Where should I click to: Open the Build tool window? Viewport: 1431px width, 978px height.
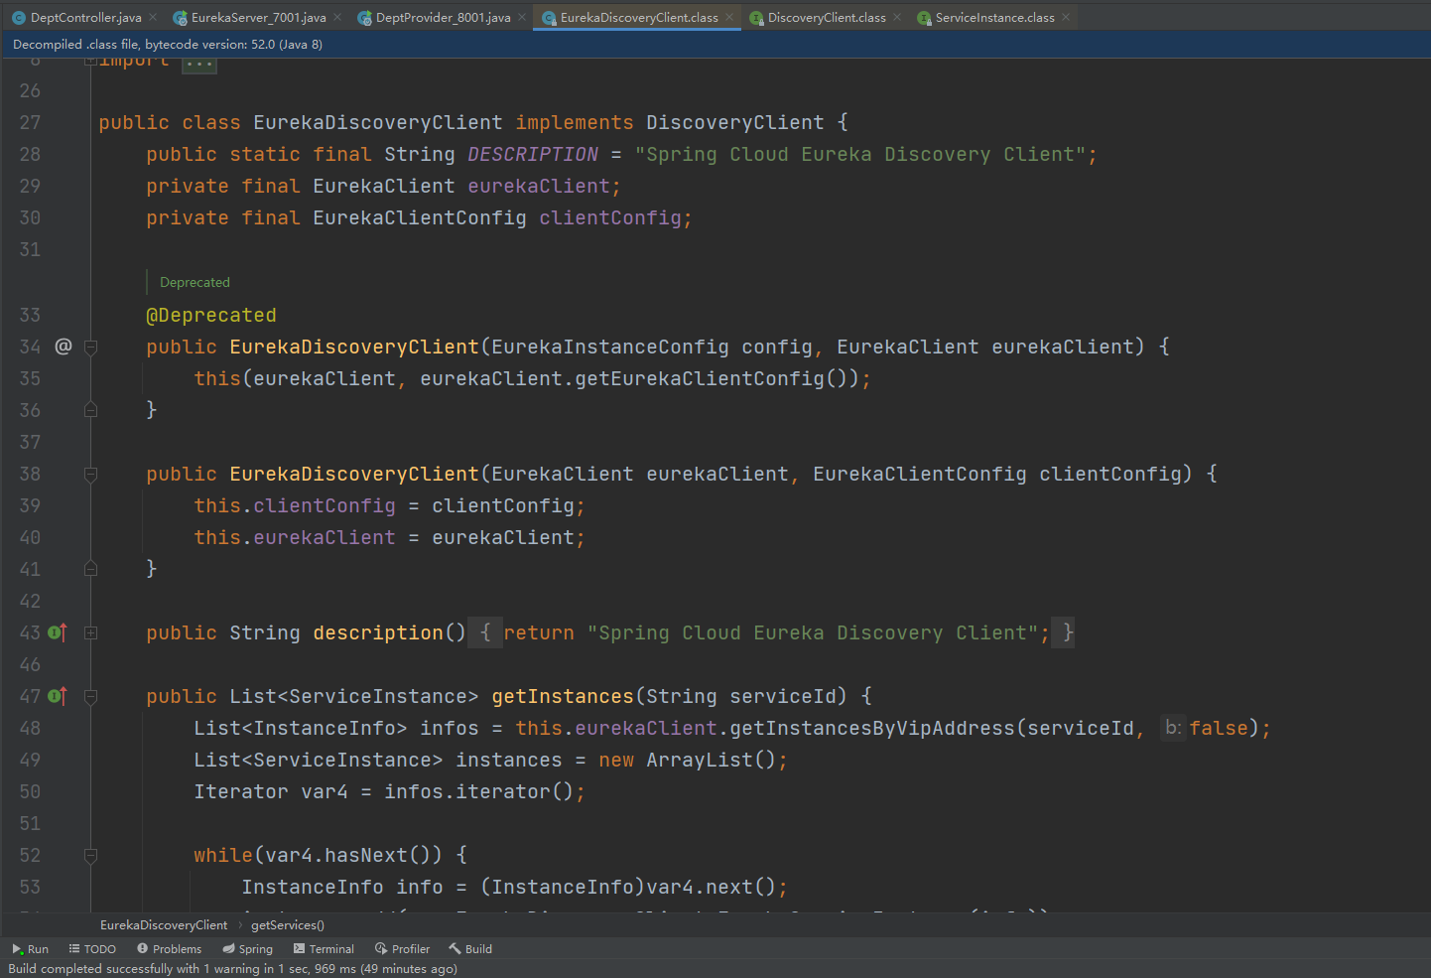pos(470,949)
